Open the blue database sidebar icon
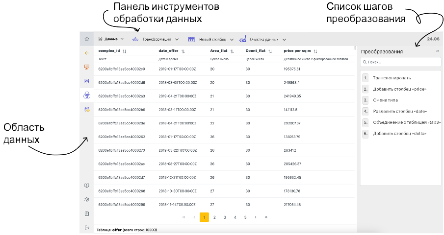The image size is (444, 235). (x=87, y=81)
